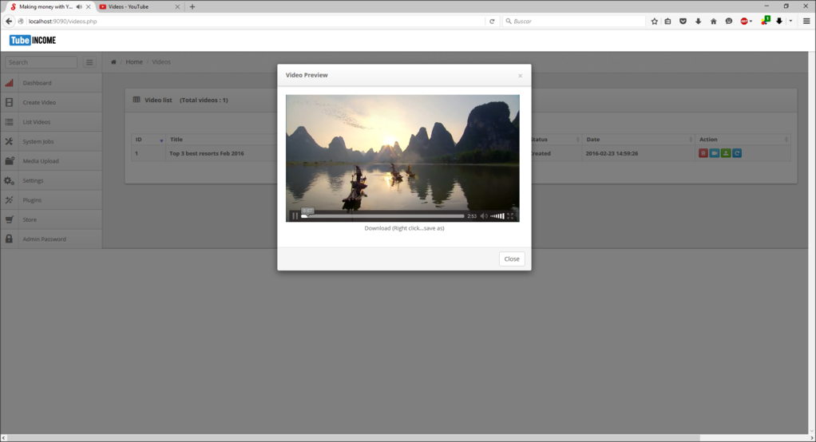816x442 pixels.
Task: Open the browser hamburger menu
Action: [x=806, y=22]
